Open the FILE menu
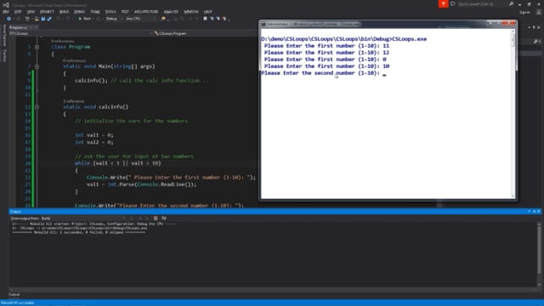 click(6, 12)
